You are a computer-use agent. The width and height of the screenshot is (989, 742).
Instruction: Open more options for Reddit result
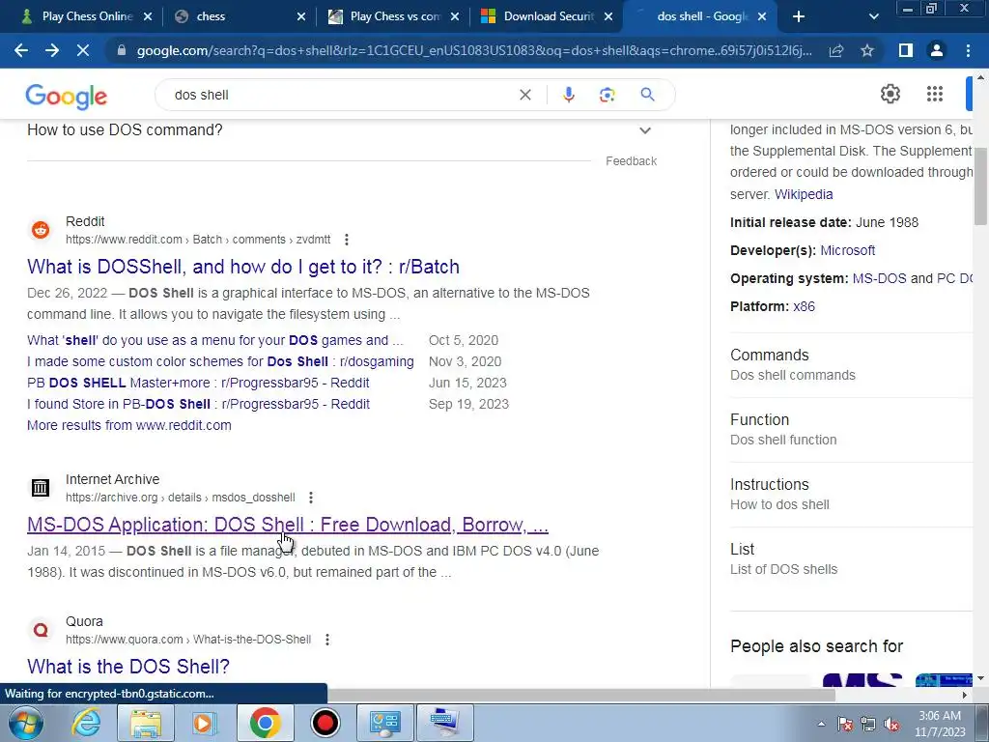click(347, 240)
